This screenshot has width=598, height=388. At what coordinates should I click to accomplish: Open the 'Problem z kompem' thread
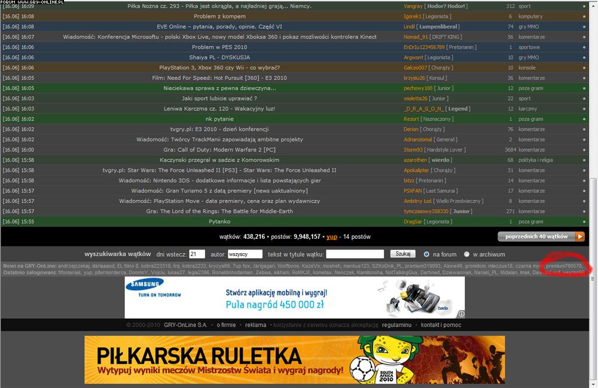tap(219, 16)
